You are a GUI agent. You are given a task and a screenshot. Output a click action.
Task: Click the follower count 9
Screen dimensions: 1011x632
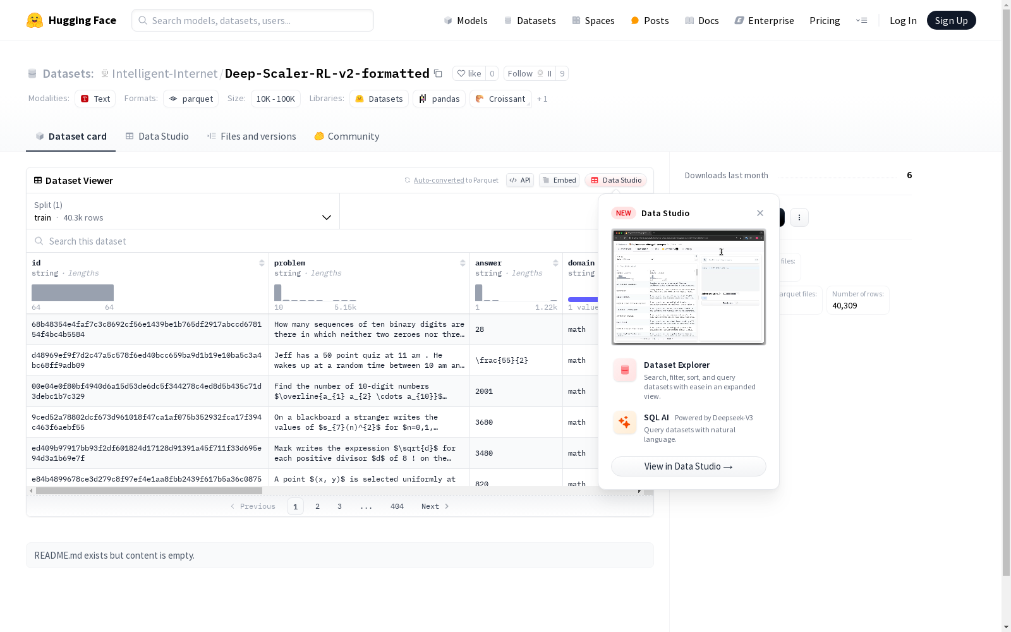(562, 73)
